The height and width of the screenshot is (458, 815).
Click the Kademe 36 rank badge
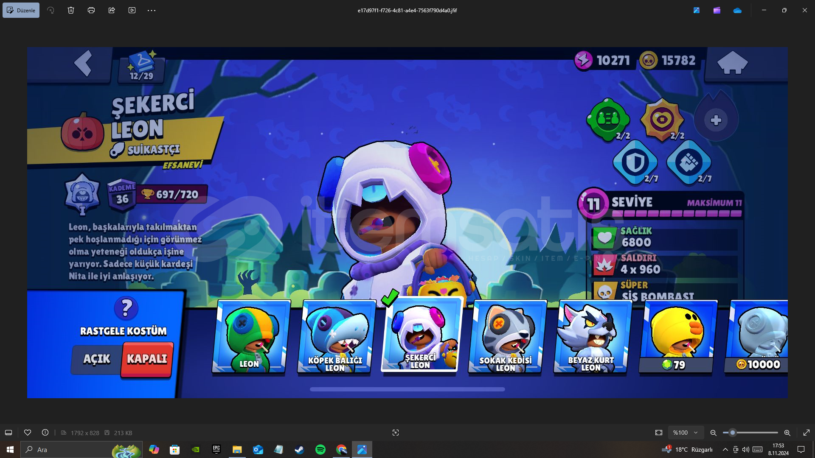point(122,195)
